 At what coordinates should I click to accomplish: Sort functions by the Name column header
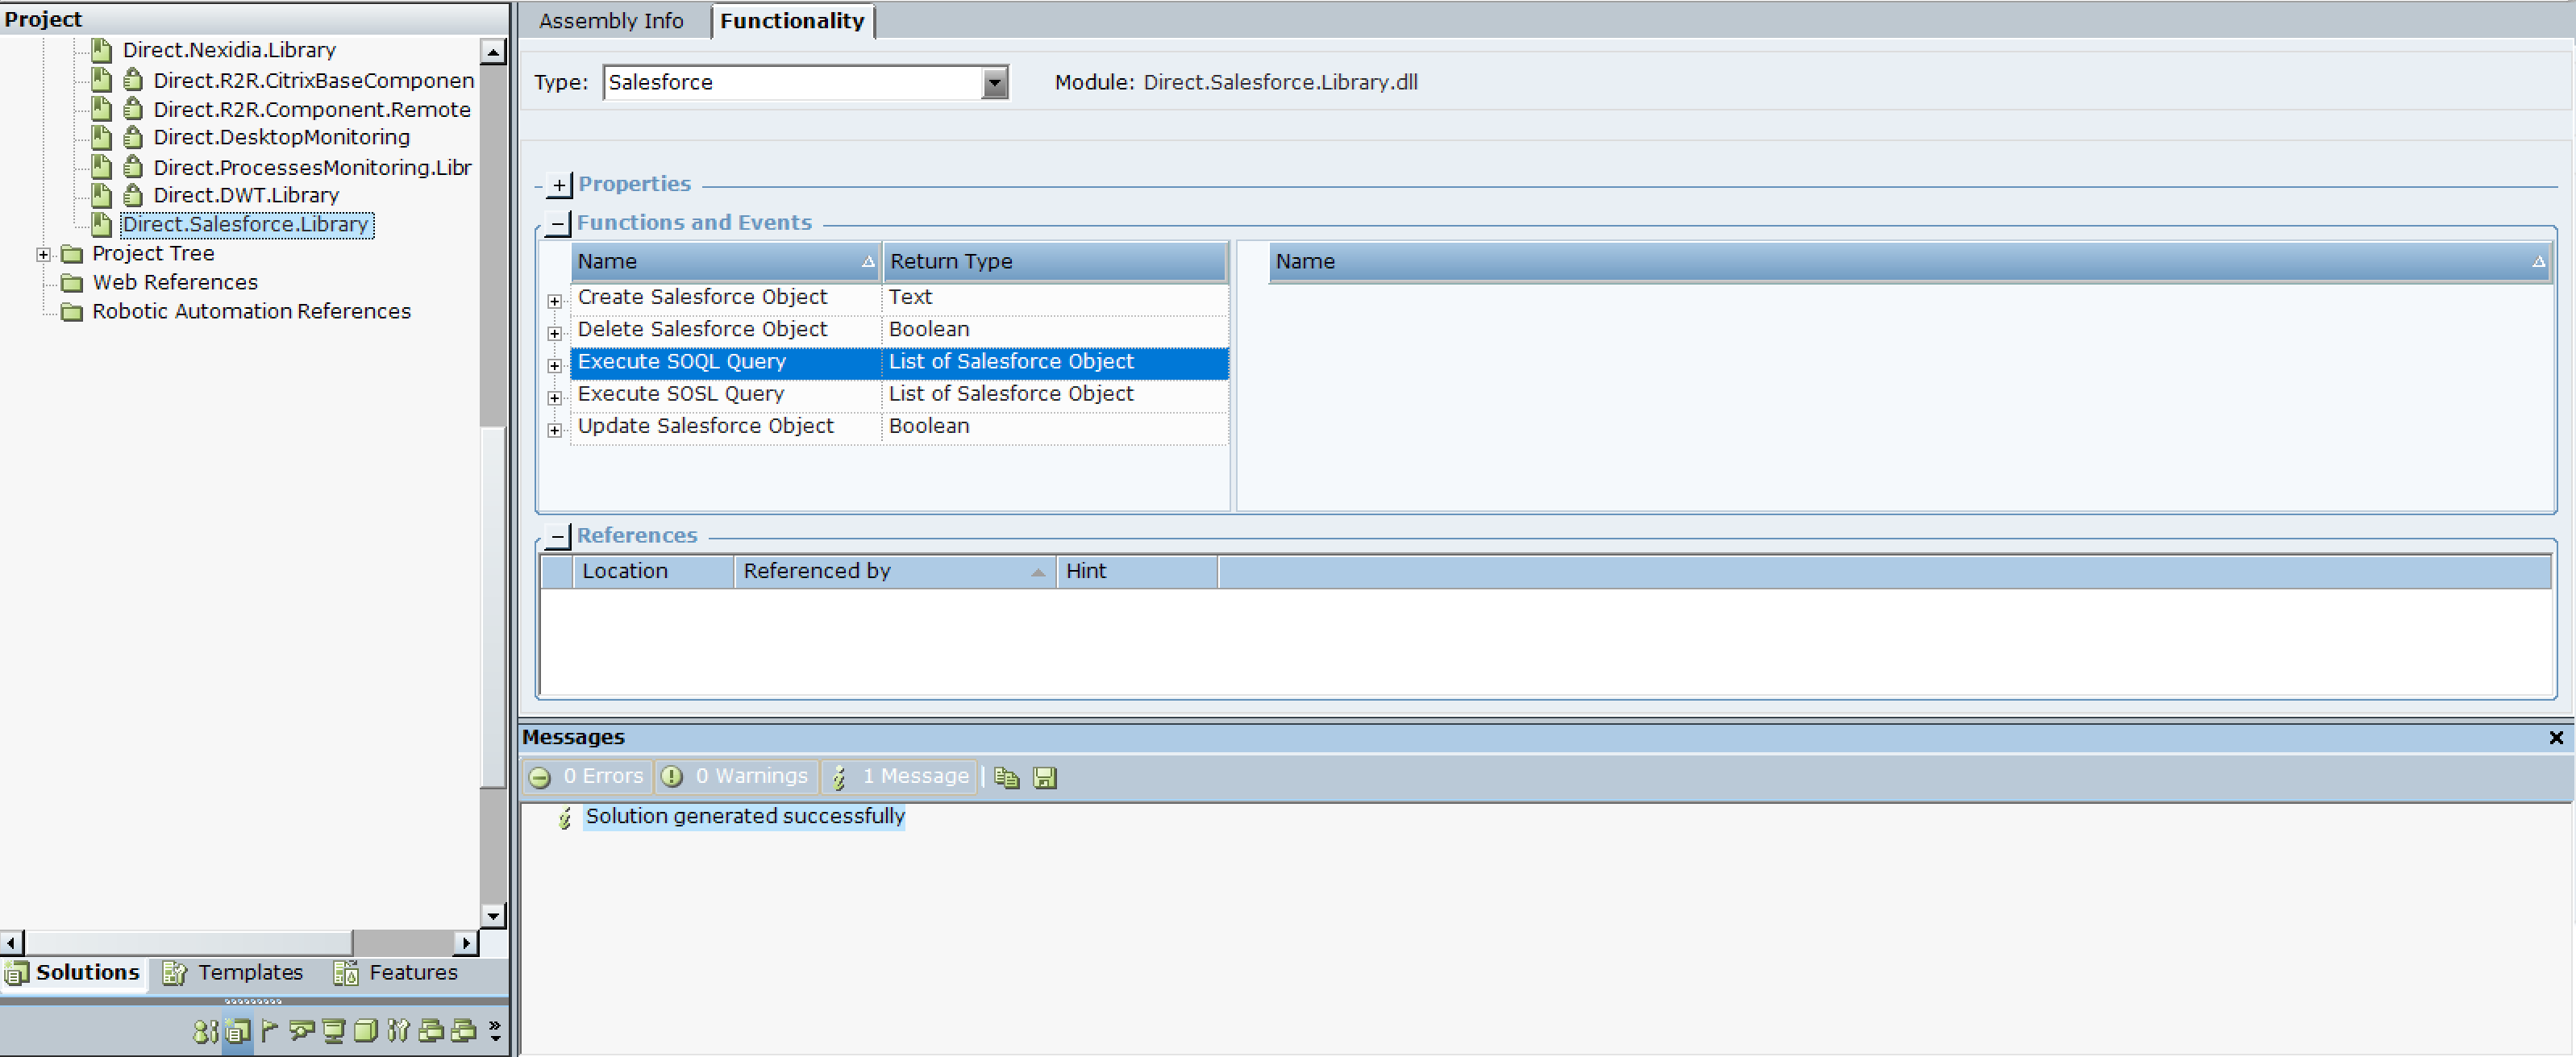coord(726,261)
